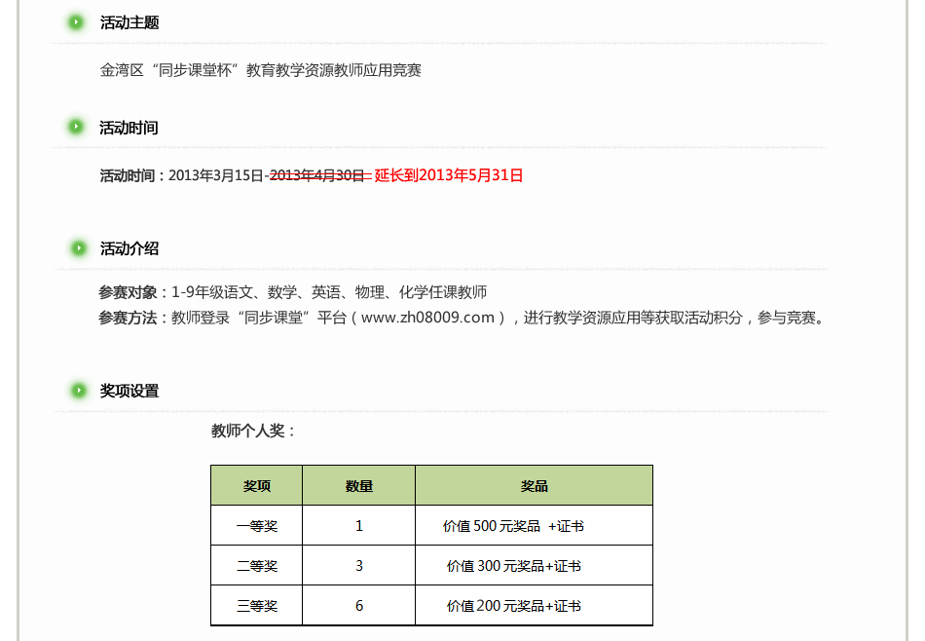Click the 奖品 table column header

pyautogui.click(x=534, y=485)
